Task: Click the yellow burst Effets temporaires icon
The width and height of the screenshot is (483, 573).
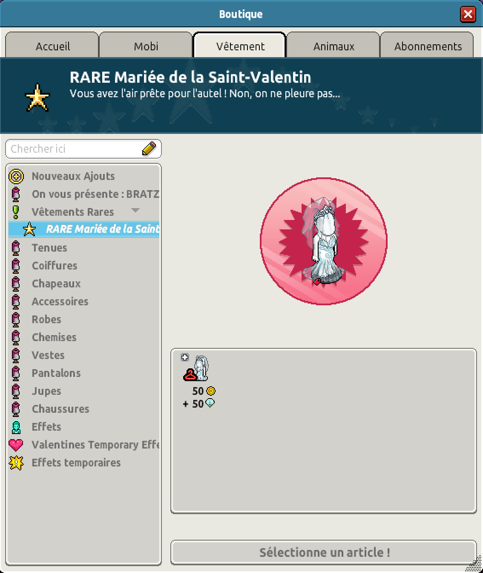Action: point(16,463)
